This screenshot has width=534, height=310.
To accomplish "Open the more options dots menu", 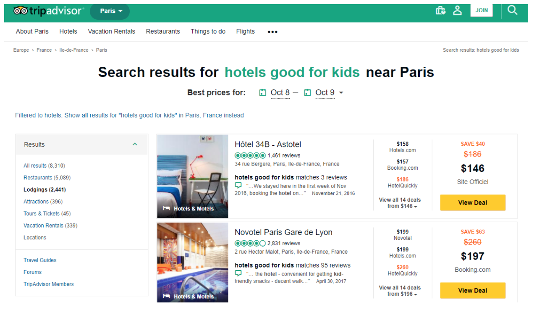I will tap(272, 32).
